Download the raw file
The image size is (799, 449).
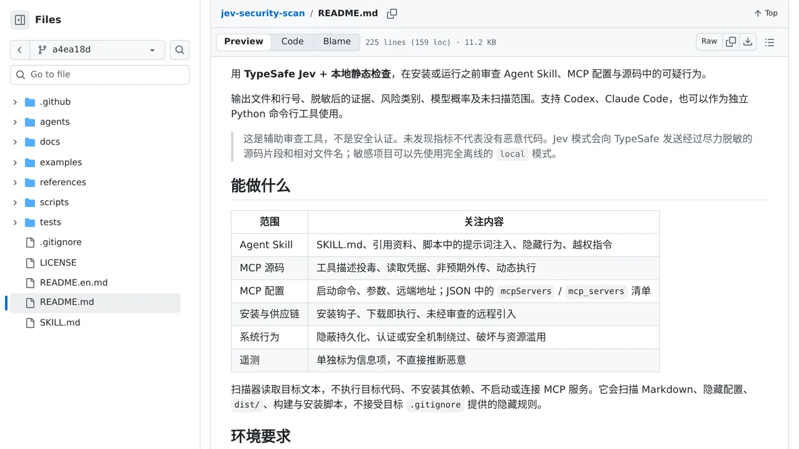click(748, 42)
